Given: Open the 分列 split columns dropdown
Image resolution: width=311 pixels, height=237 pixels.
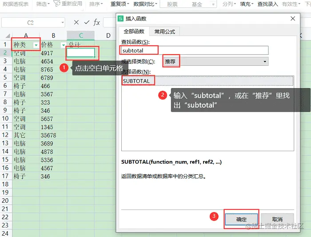Looking at the screenshot, I should (229, 4).
